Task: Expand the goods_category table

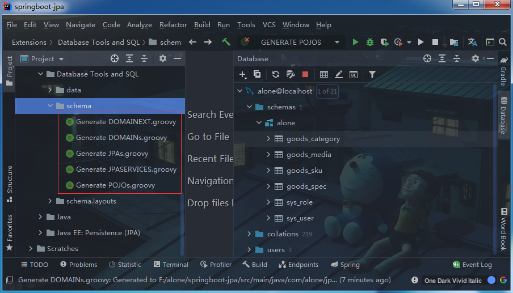Action: [x=268, y=138]
